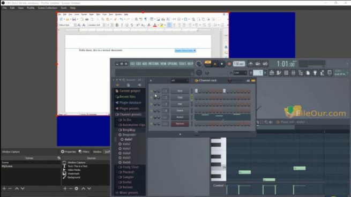Start playback with FL Studio play button
Viewport: 351px width, 197px height.
(x=215, y=64)
